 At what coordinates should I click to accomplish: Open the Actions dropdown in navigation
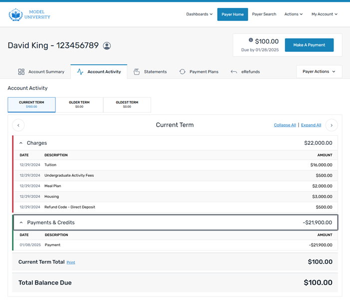tap(294, 14)
